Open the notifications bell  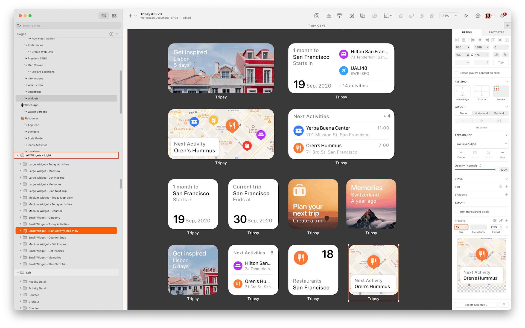point(502,16)
